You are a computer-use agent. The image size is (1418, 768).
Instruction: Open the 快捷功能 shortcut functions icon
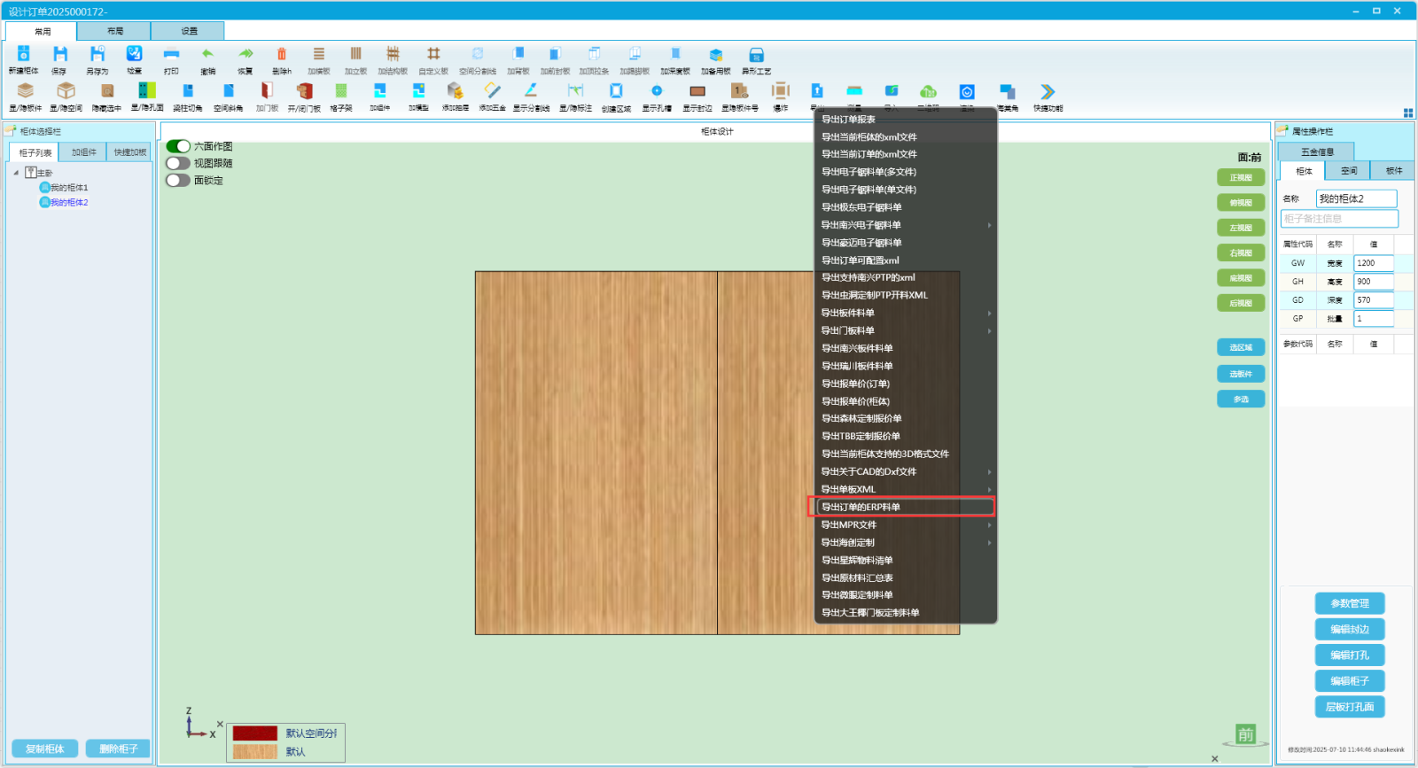(x=1048, y=91)
